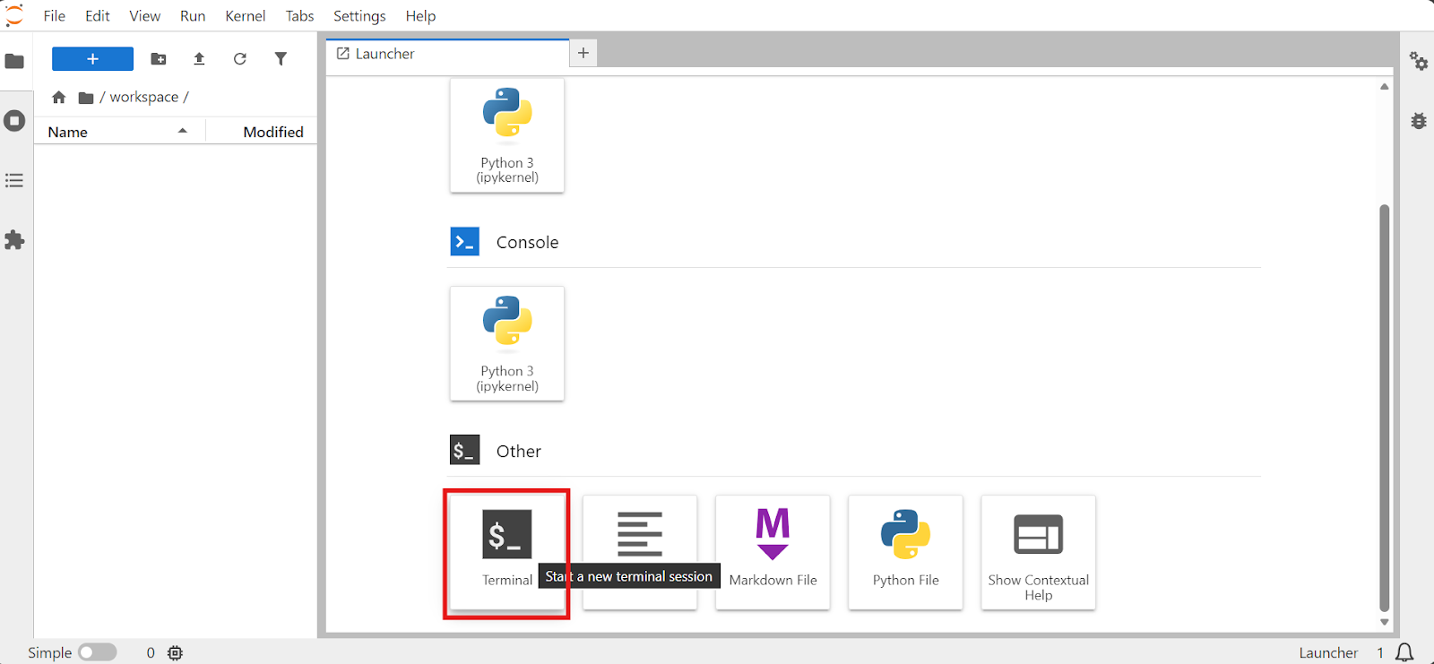Refresh the file browser
1434x664 pixels.
(239, 59)
